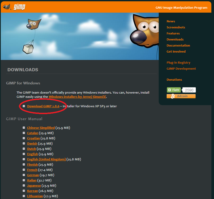Click arrow bullet beside French

pyautogui.click(x=24, y=170)
